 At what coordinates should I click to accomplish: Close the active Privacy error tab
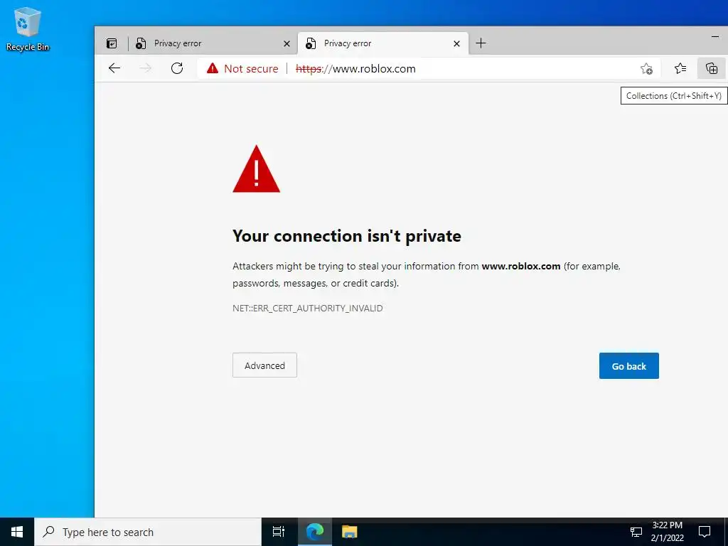[456, 43]
